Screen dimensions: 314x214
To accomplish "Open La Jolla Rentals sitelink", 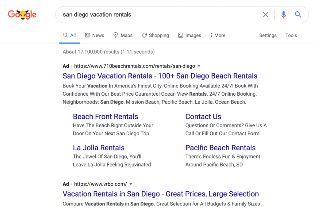I will pos(99,148).
